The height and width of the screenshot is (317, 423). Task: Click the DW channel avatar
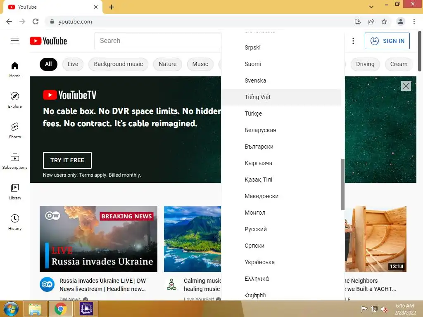[47, 284]
